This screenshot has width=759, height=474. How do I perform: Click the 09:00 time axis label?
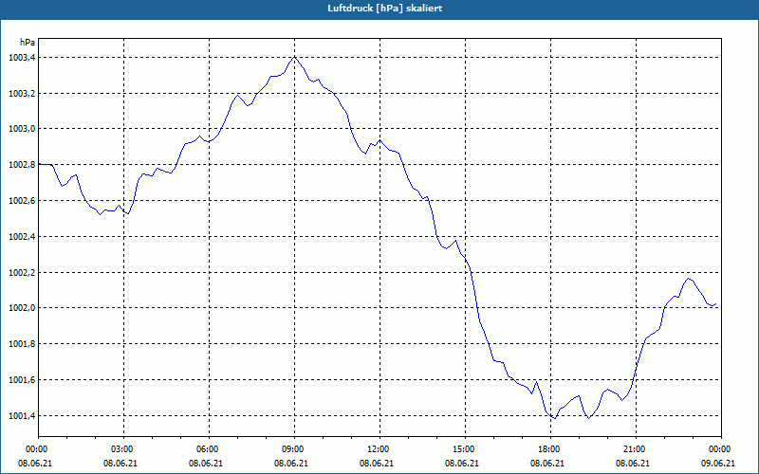(294, 449)
